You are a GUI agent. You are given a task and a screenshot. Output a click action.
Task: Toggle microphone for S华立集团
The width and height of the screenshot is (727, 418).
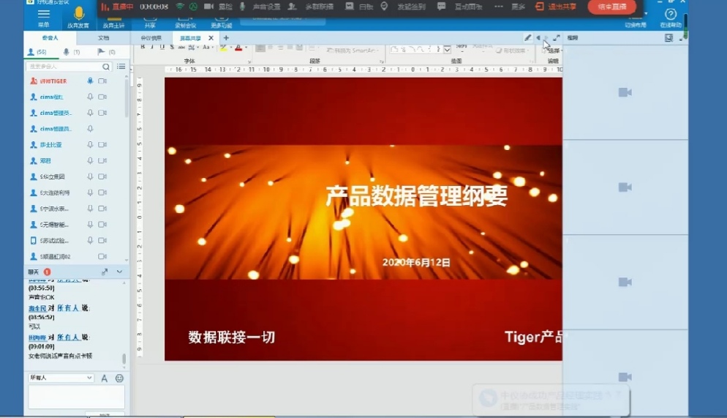pos(90,176)
